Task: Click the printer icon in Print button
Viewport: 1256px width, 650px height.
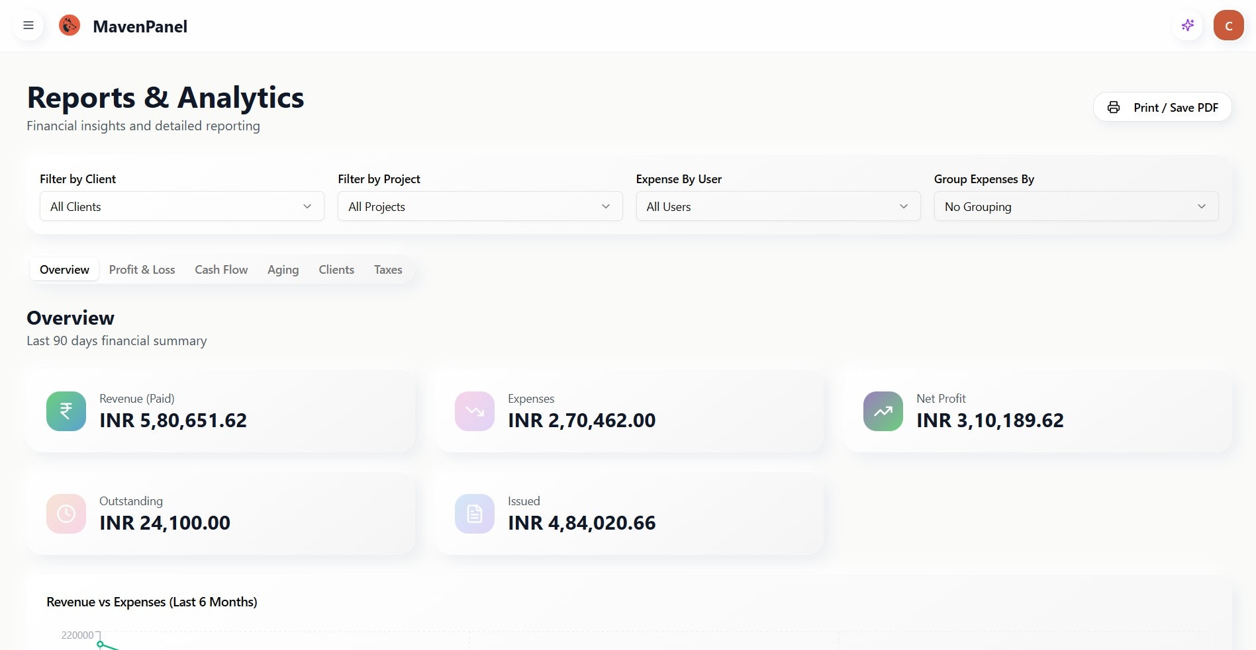Action: click(1114, 107)
